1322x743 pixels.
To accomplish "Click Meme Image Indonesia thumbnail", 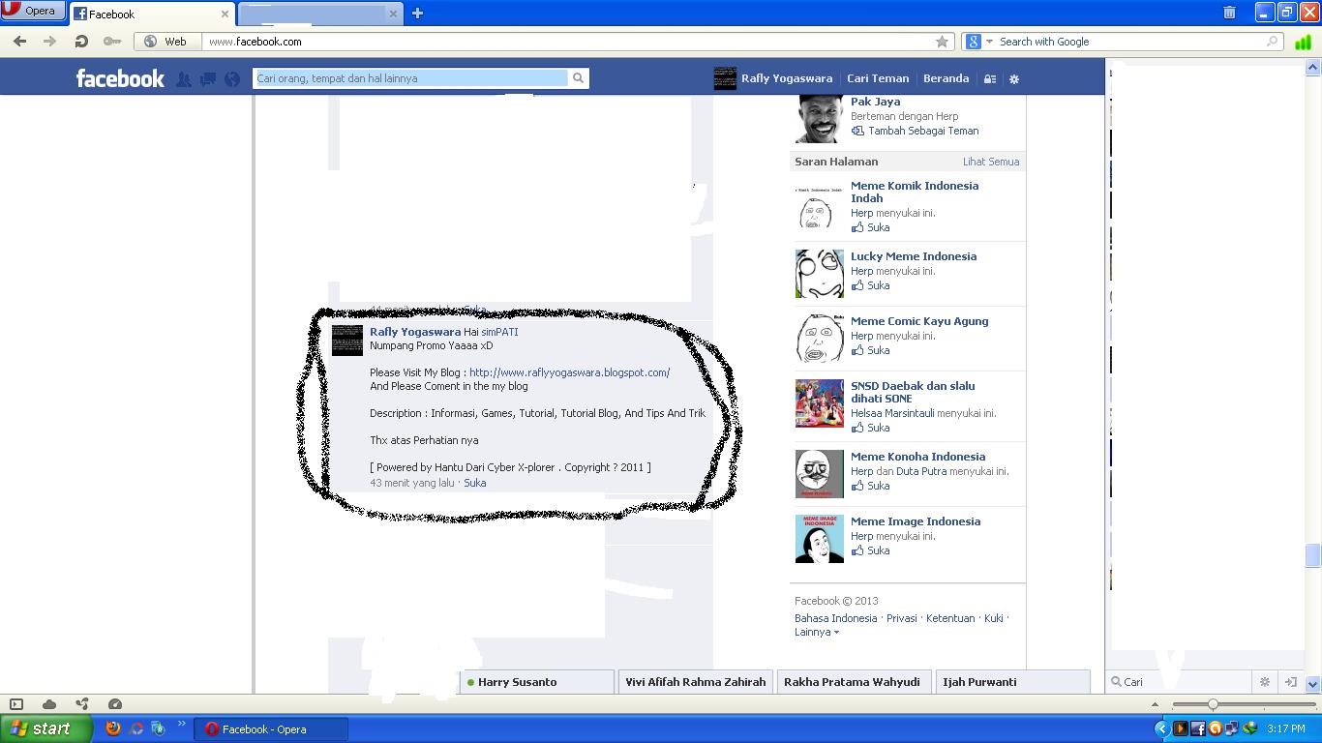I will [x=819, y=539].
